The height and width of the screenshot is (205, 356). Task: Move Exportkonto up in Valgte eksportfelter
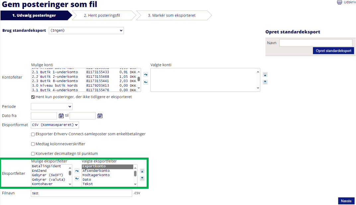click(x=142, y=171)
